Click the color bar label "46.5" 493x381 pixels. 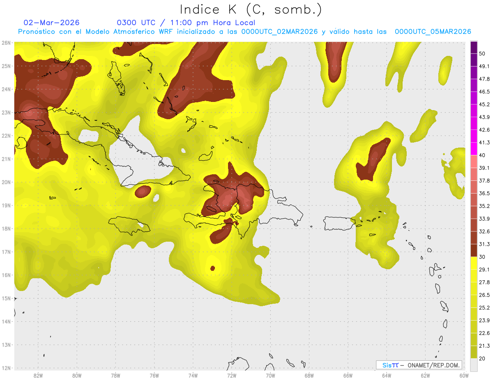(485, 92)
